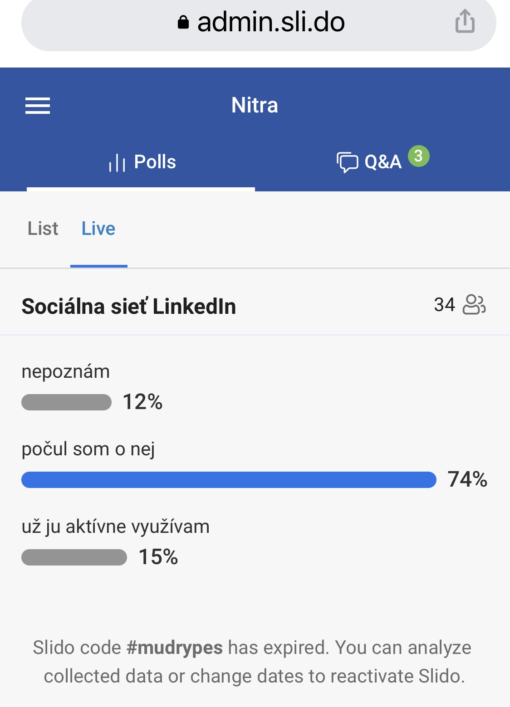The image size is (510, 707).
Task: Open the hamburger menu
Action: (38, 106)
